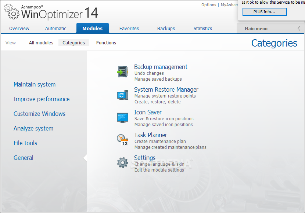Screen dimensions: 305x213
Task: Click the Icon Saver monitor icon
Action: pyautogui.click(x=122, y=118)
